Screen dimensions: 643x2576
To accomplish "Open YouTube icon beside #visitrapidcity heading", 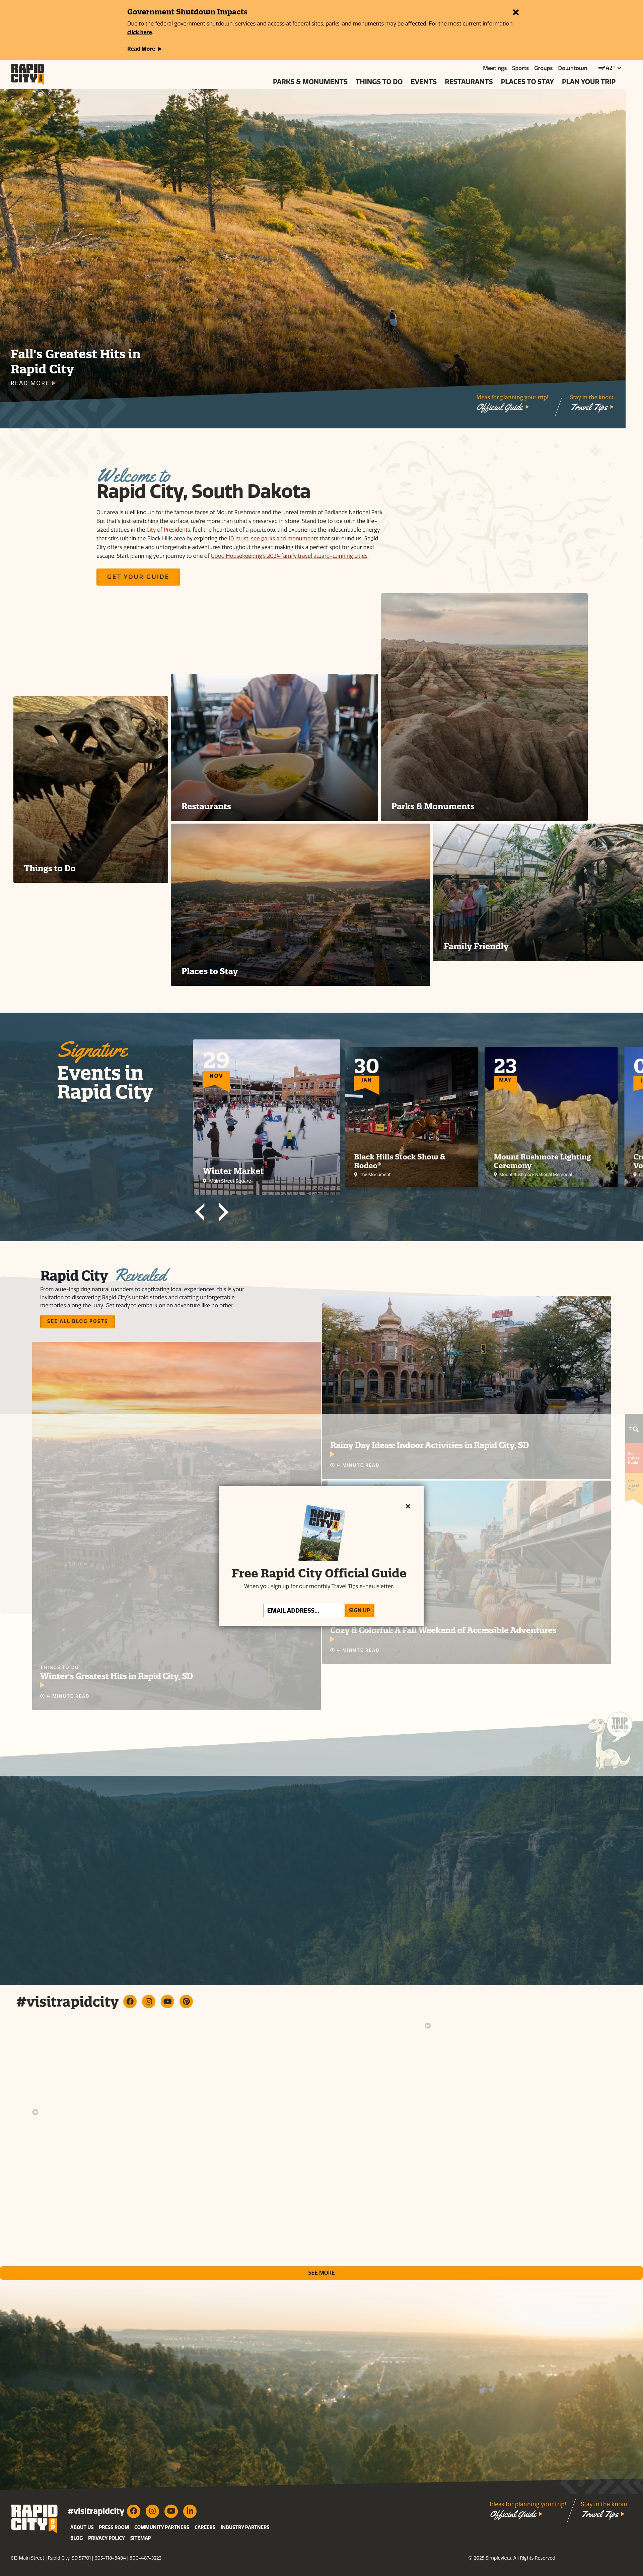I will (x=168, y=2001).
